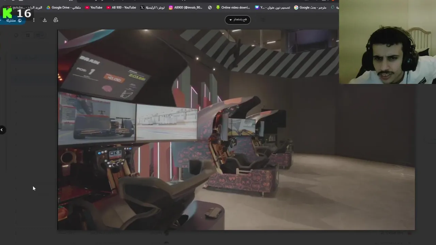Open the Online video downloader bookmark
The height and width of the screenshot is (245, 436).
tap(233, 7)
